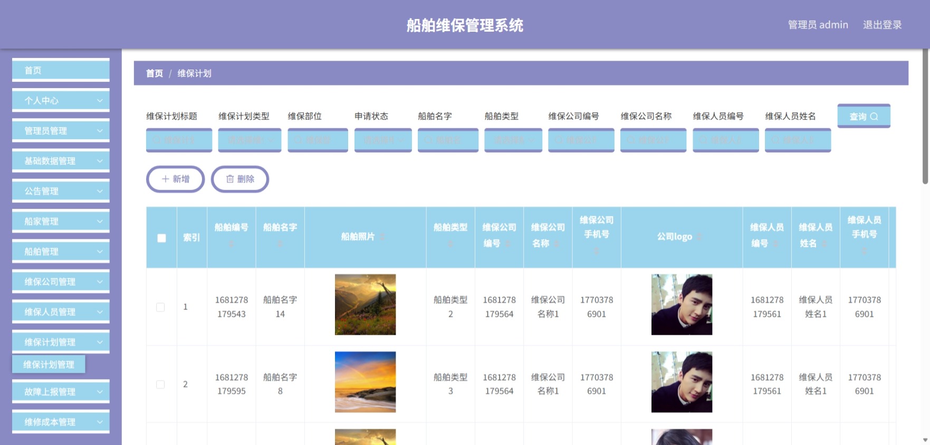Check the checkbox for row index 2

click(x=160, y=384)
